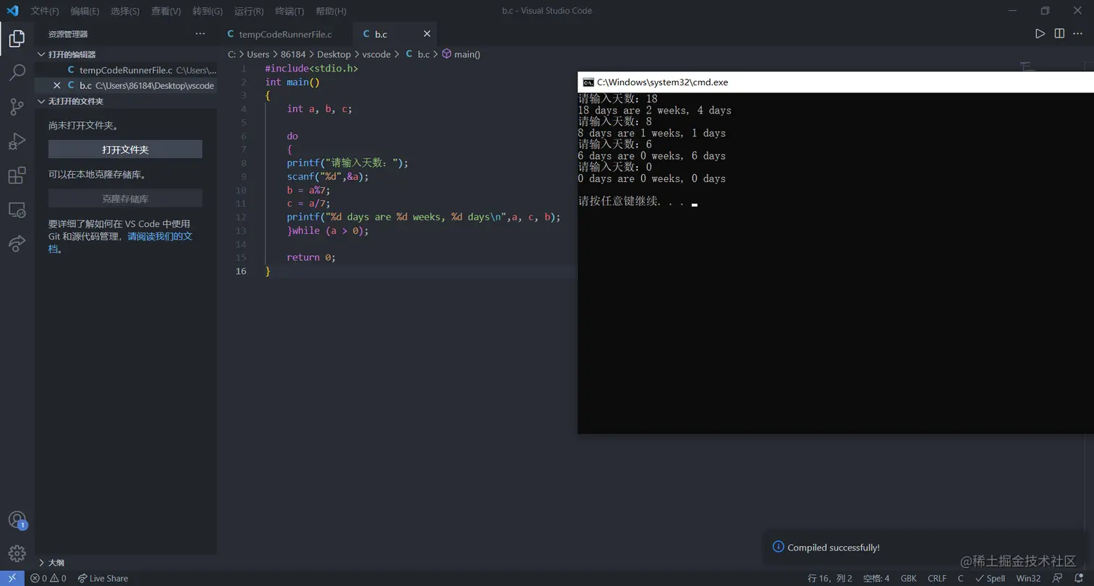
Task: Click the cursor position 行 16, 列 2
Action: point(830,578)
